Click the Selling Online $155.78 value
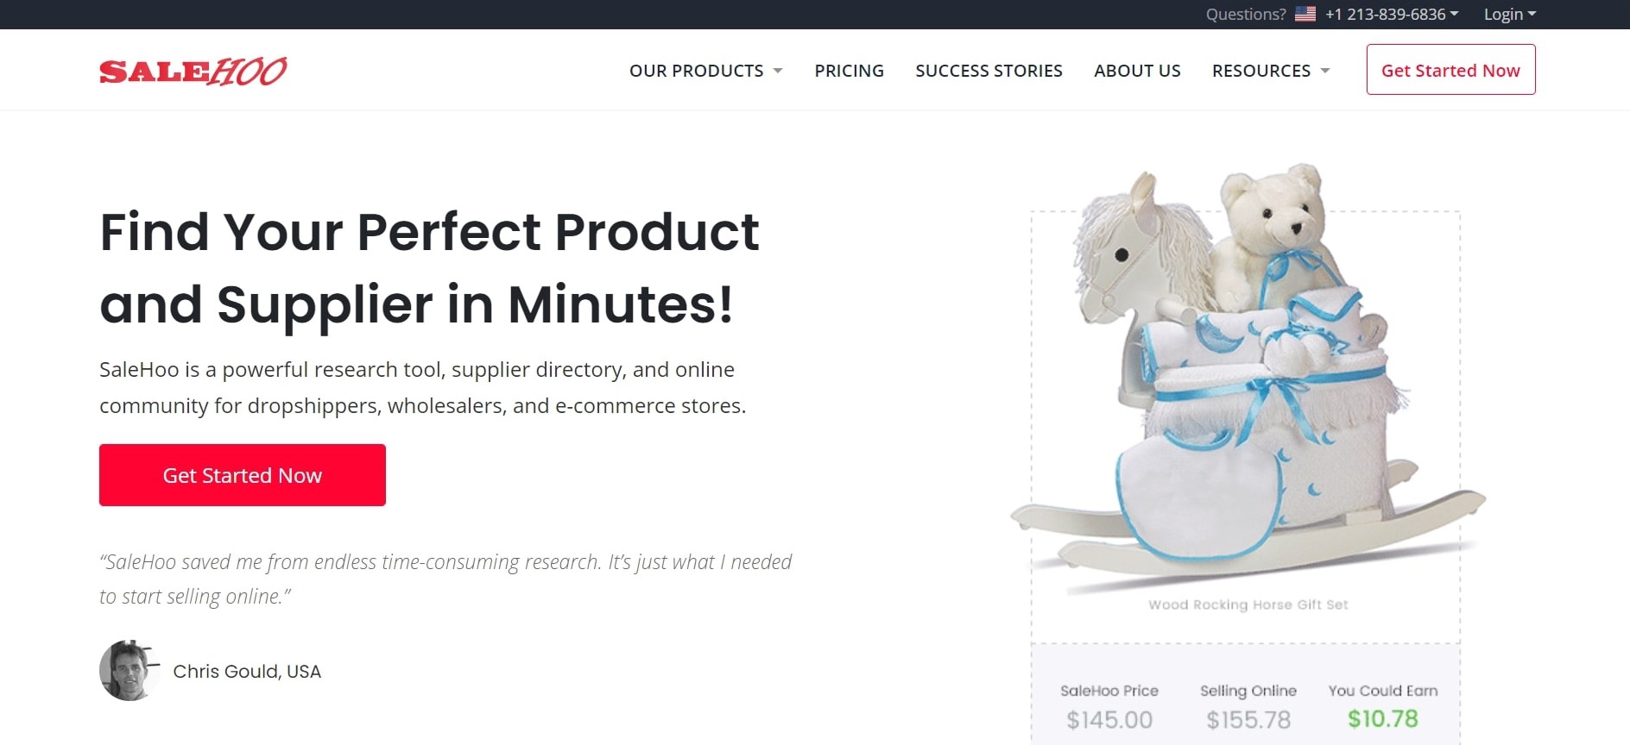The width and height of the screenshot is (1630, 745). pos(1248,719)
